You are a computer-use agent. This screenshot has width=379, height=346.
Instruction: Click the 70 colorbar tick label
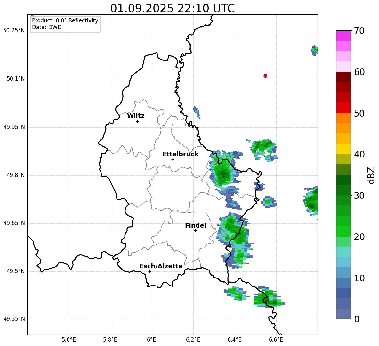(x=359, y=31)
